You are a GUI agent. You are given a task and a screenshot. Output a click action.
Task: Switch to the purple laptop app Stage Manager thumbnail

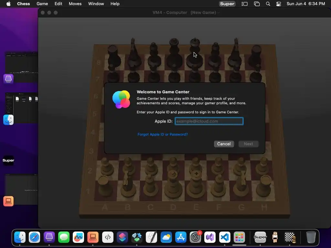point(21,67)
